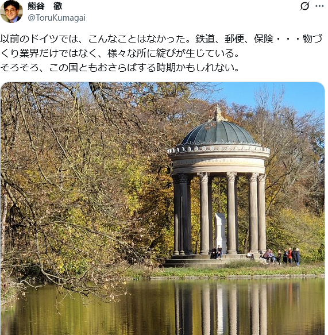This screenshot has width=328, height=335.
Task: Click the temple's ornate cornice ring below the dome
Action: click(x=218, y=150)
